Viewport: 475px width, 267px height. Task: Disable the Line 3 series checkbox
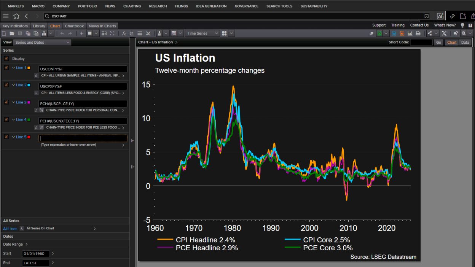click(6, 102)
